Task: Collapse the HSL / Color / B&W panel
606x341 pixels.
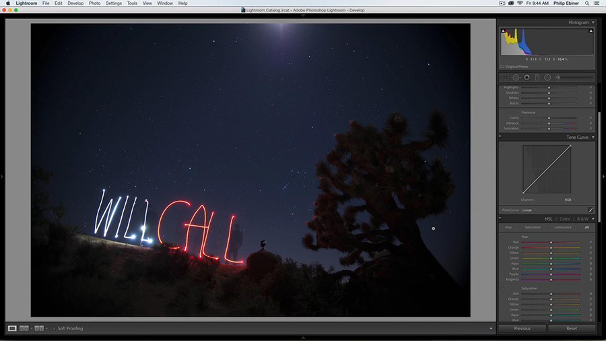Action: (593, 219)
